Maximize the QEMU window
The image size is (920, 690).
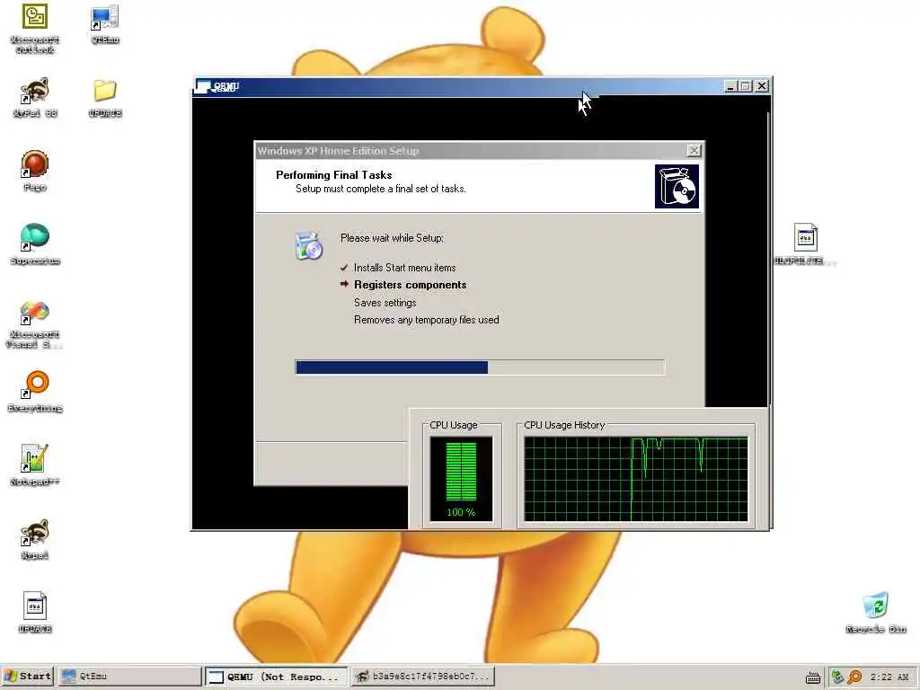(745, 86)
